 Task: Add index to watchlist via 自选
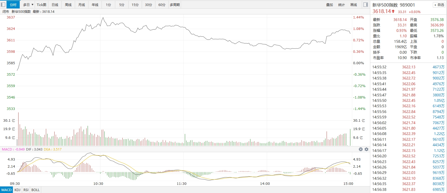pos(439,5)
